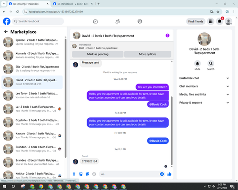Click the chat messages scrollbar
Image resolution: width=238 pixels, height=190 pixels.
pos(171,131)
